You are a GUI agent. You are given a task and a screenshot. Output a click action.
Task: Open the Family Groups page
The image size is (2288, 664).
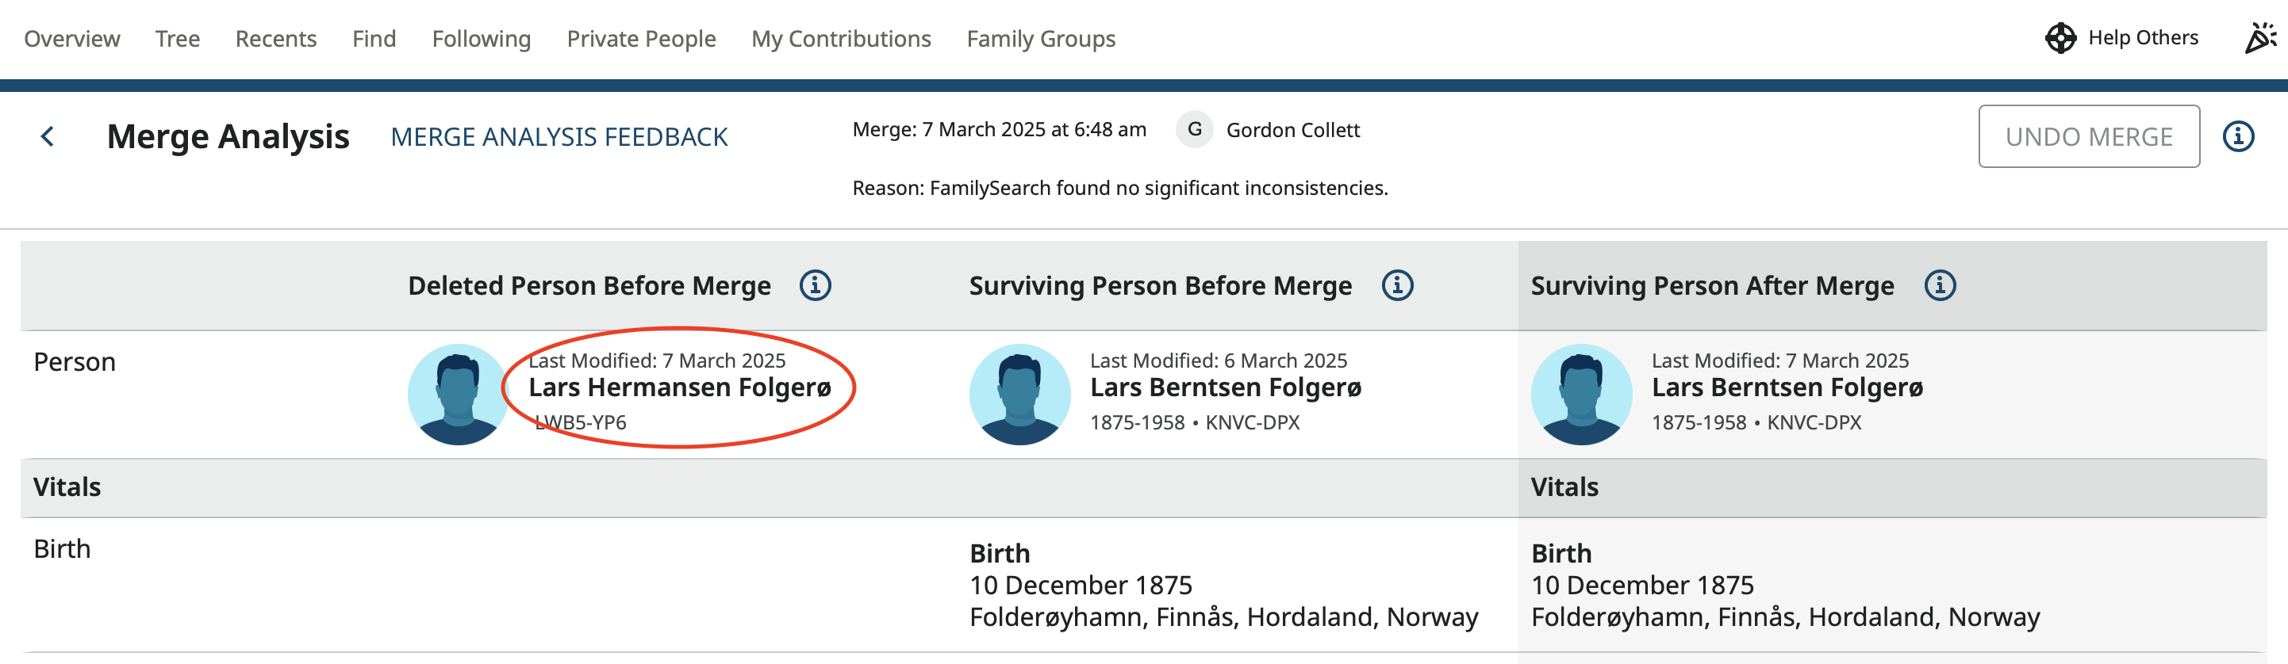1040,39
